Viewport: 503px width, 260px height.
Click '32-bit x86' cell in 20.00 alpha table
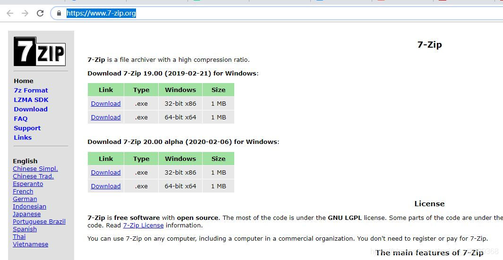pyautogui.click(x=180, y=173)
